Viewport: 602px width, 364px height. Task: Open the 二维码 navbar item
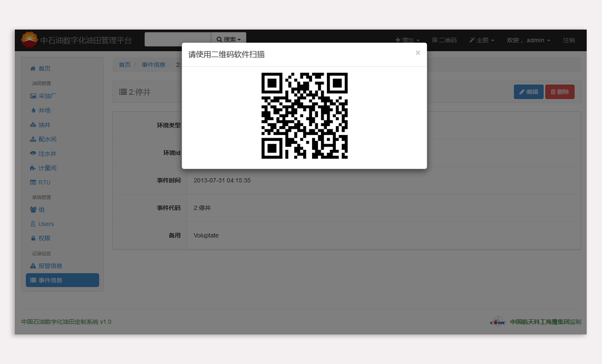click(444, 41)
